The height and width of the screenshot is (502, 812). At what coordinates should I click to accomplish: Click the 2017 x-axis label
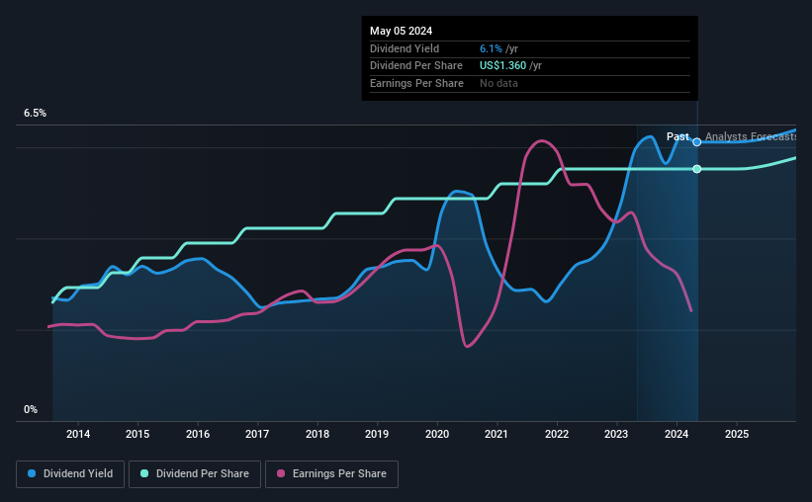pyautogui.click(x=257, y=434)
